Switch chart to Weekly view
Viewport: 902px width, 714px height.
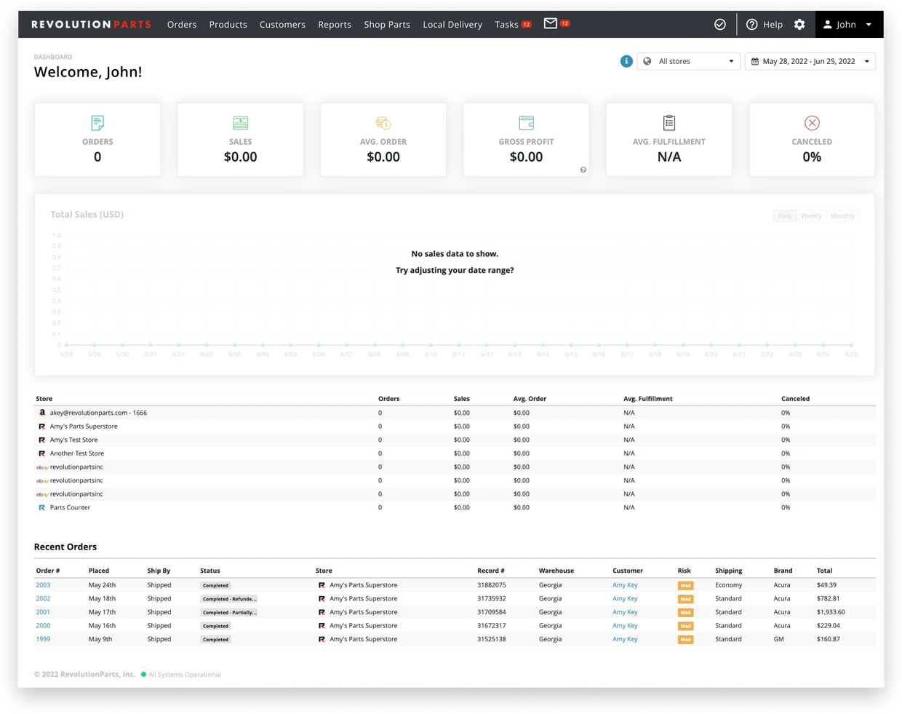pyautogui.click(x=811, y=216)
